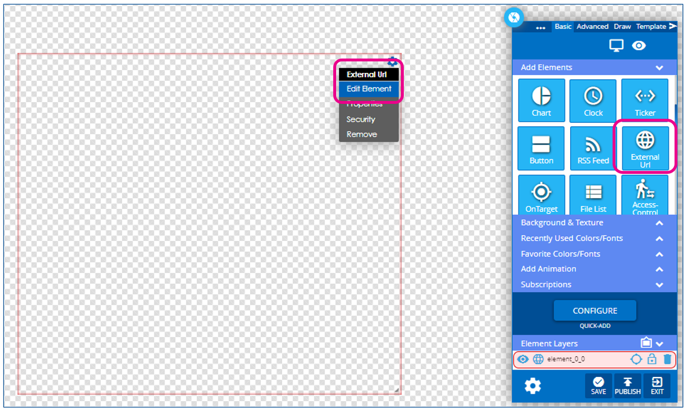686x412 pixels.
Task: Add an Access-Control element
Action: 644,195
